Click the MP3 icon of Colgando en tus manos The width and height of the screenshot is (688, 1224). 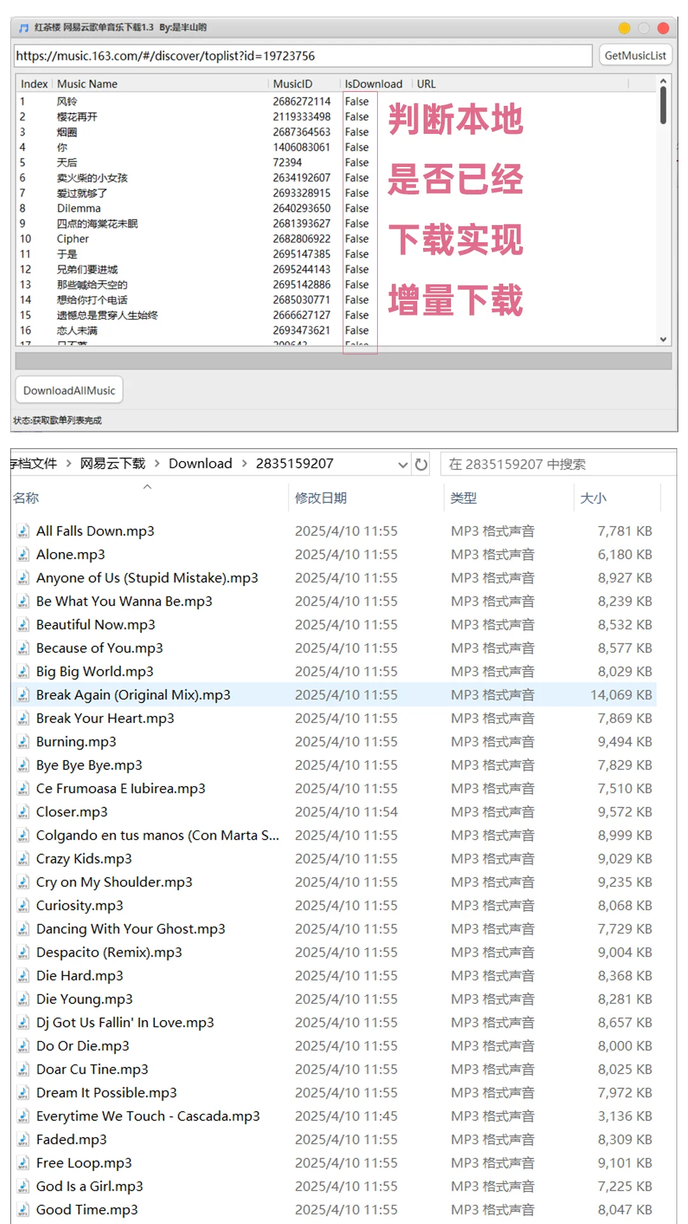tap(23, 835)
